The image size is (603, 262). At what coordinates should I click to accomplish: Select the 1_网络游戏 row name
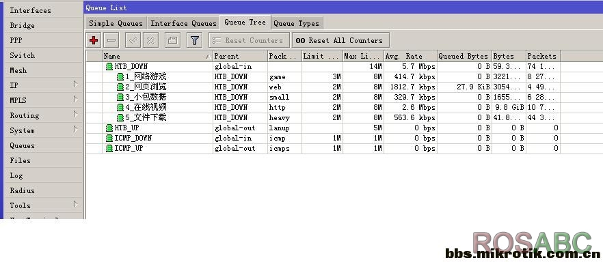[146, 76]
